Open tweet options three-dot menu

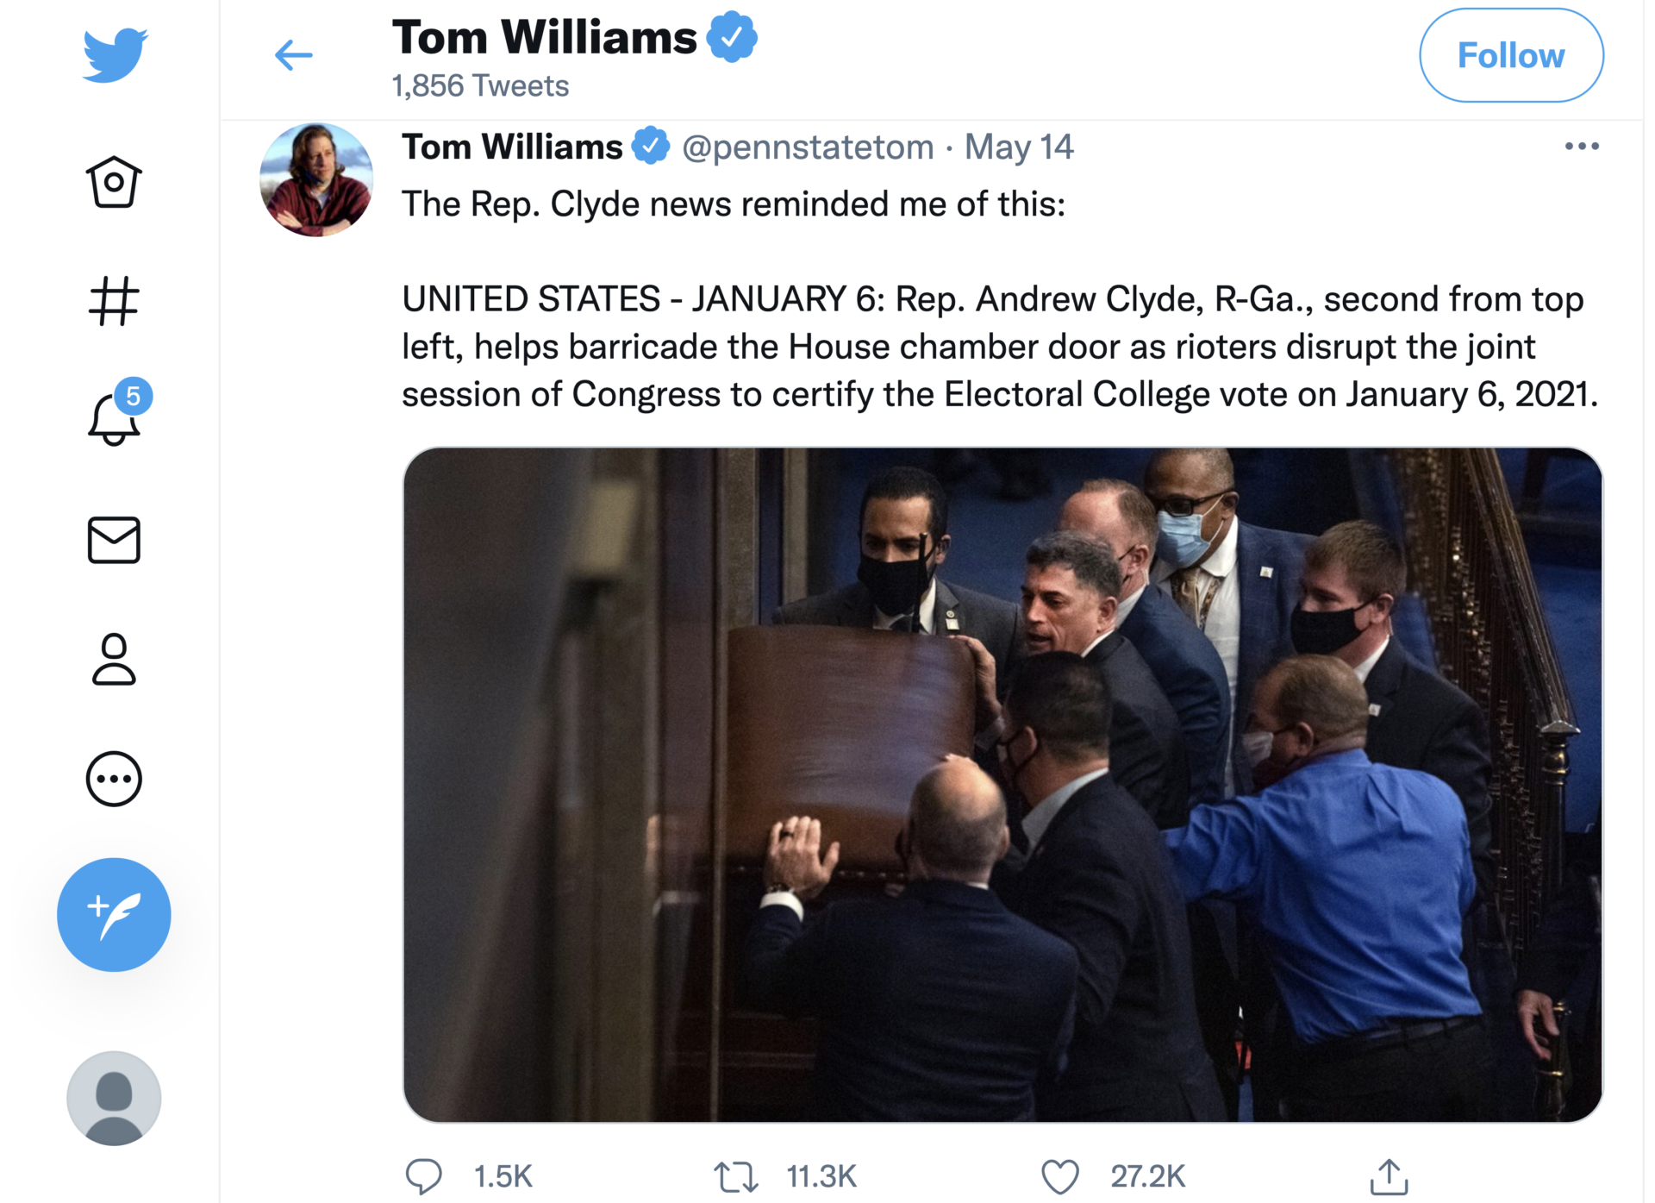tap(1582, 147)
